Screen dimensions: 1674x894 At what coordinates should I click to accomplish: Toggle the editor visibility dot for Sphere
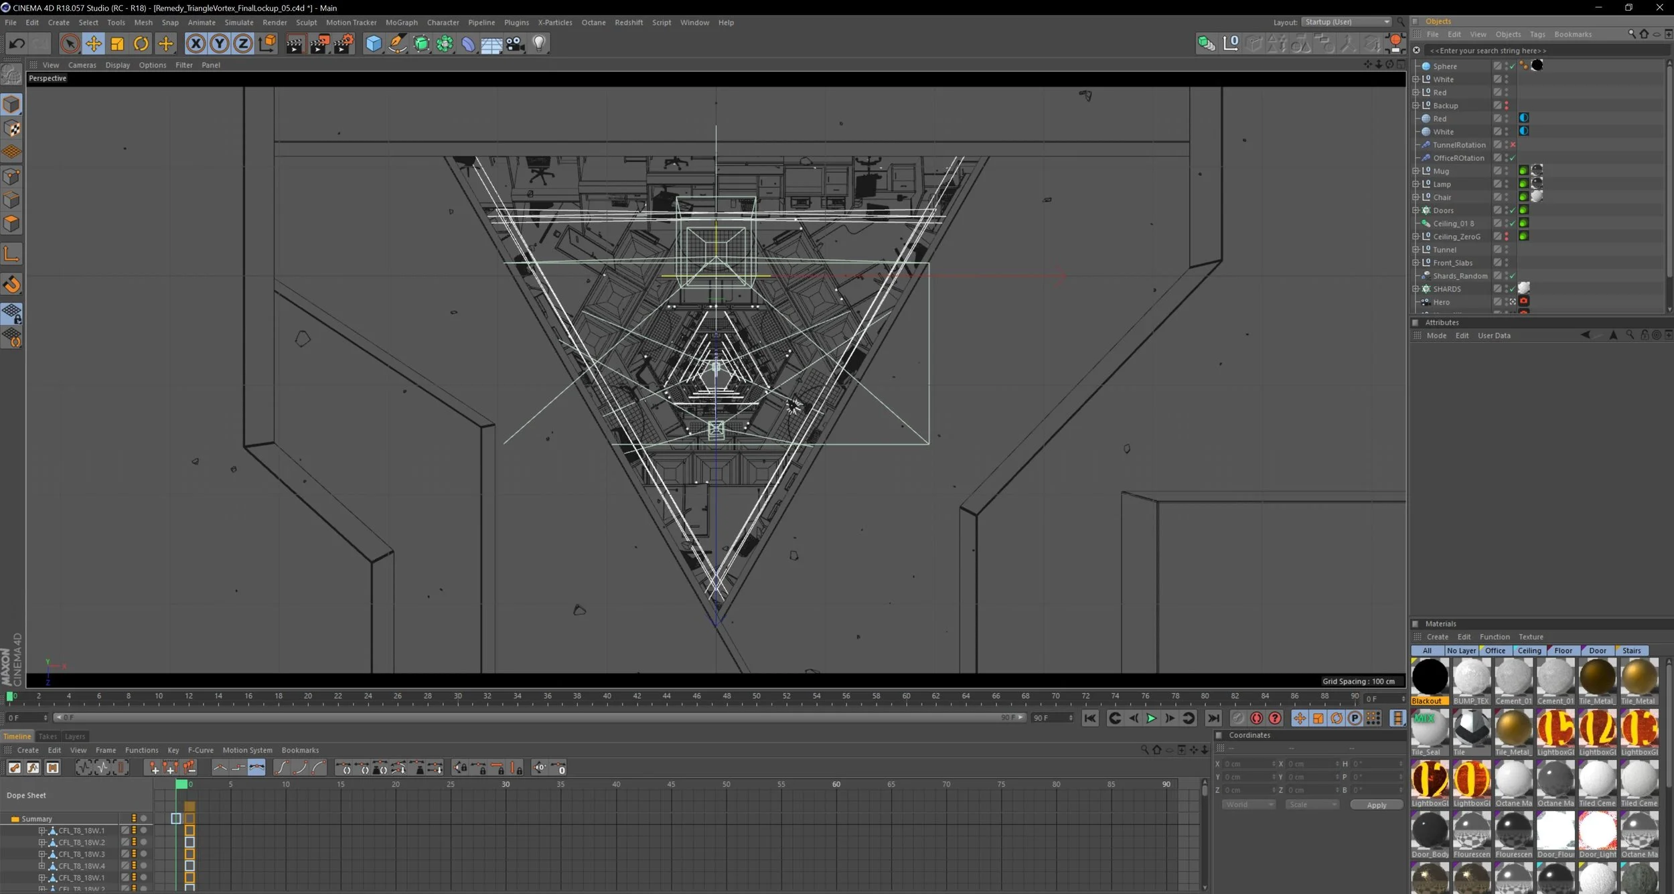tap(1507, 64)
